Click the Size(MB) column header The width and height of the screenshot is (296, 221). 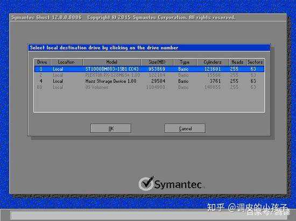[157, 62]
